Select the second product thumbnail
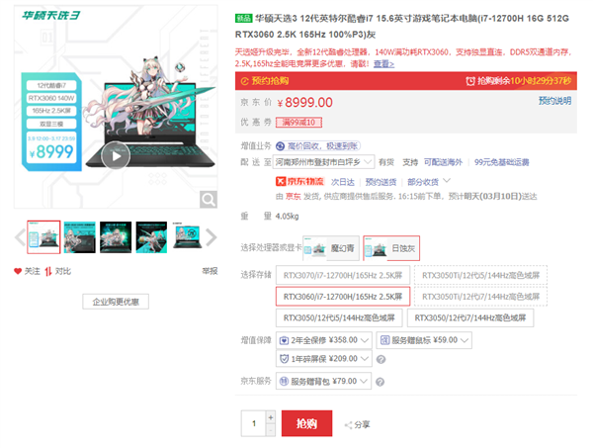593x448 pixels. (x=79, y=237)
